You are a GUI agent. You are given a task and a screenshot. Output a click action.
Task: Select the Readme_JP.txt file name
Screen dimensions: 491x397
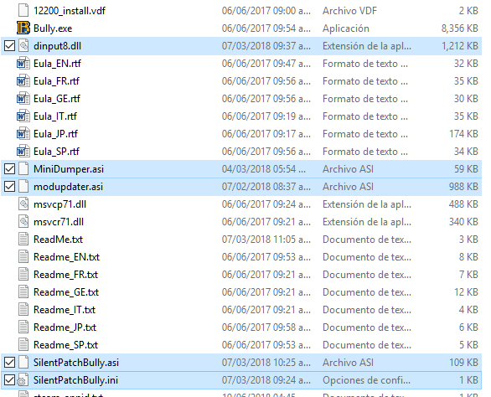[65, 327]
